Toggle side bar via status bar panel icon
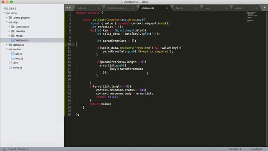 tap(4, 149)
